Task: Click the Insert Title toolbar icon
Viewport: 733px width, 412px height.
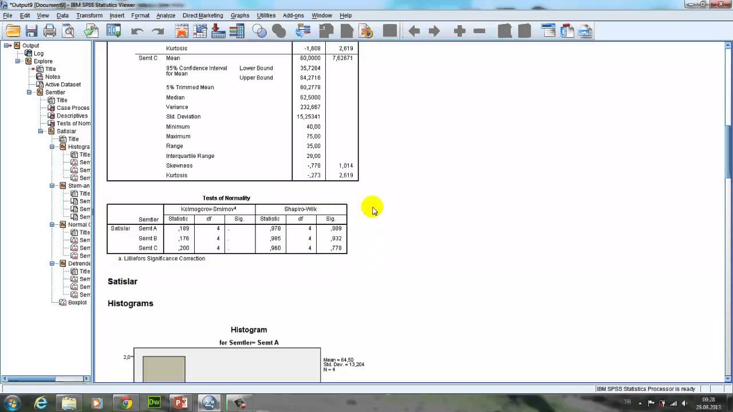Action: tap(568, 31)
